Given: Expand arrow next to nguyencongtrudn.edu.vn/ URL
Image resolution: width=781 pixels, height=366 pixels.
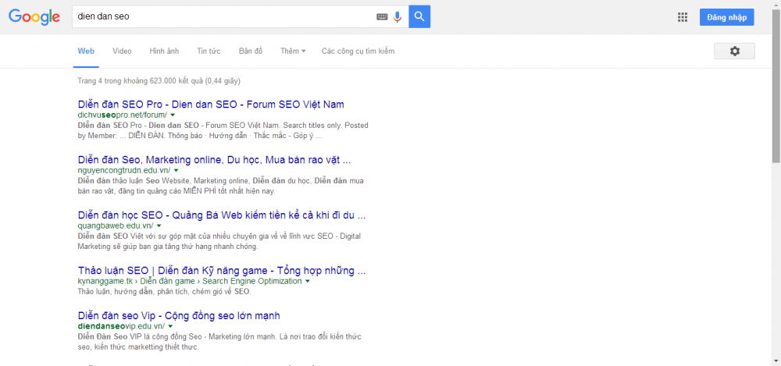Looking at the screenshot, I should pos(176,170).
